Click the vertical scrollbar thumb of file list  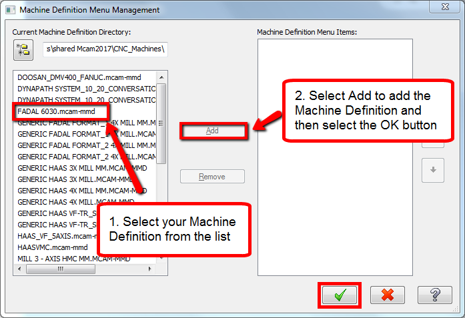point(161,123)
